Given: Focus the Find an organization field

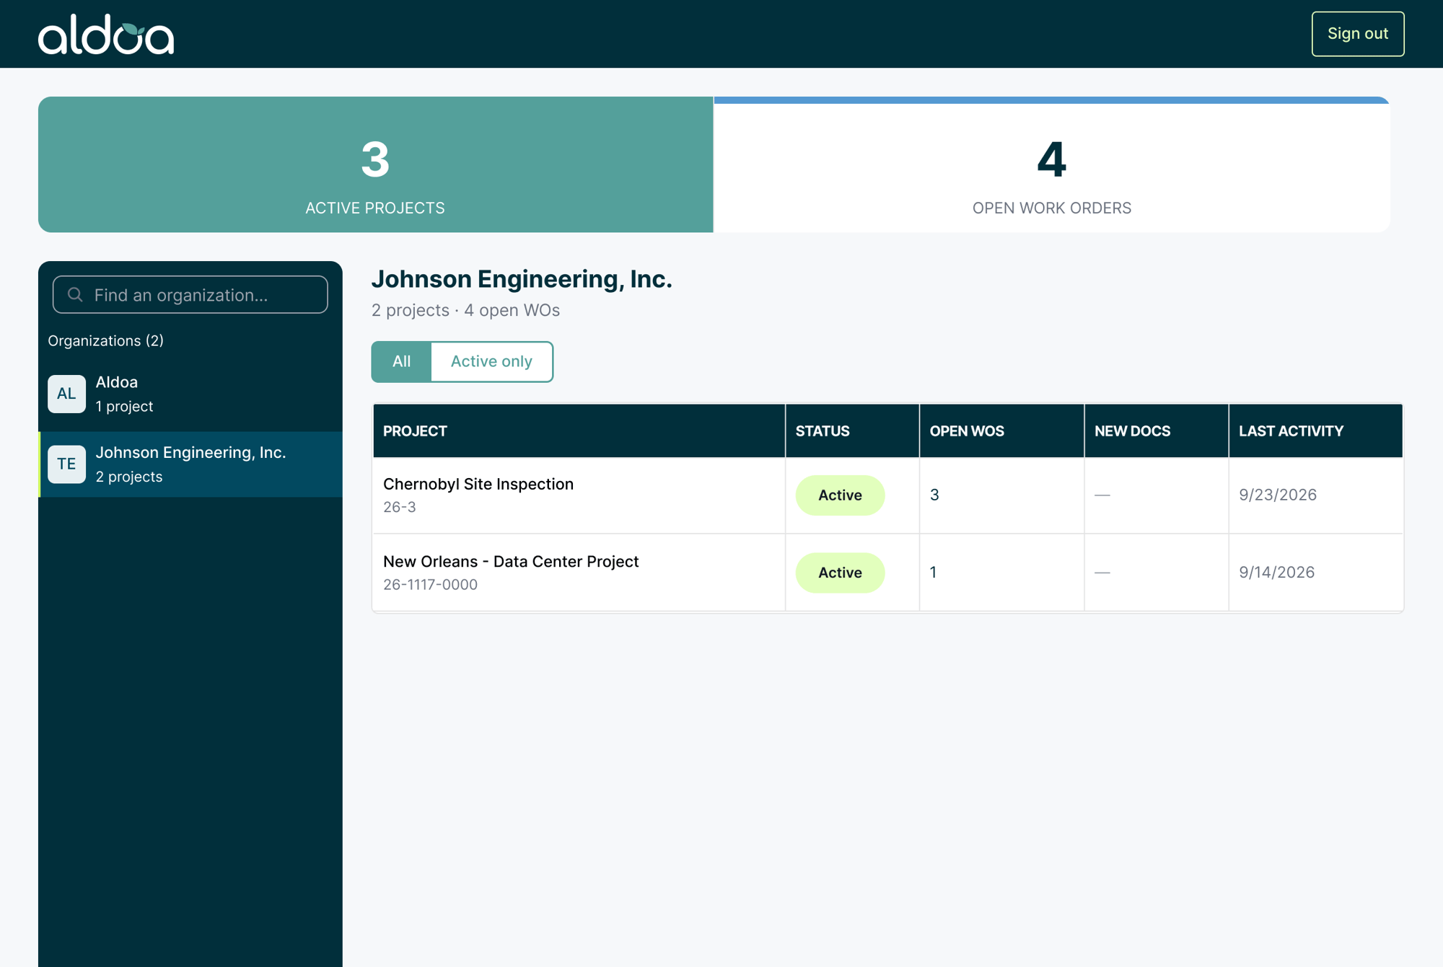Looking at the screenshot, I should point(190,294).
